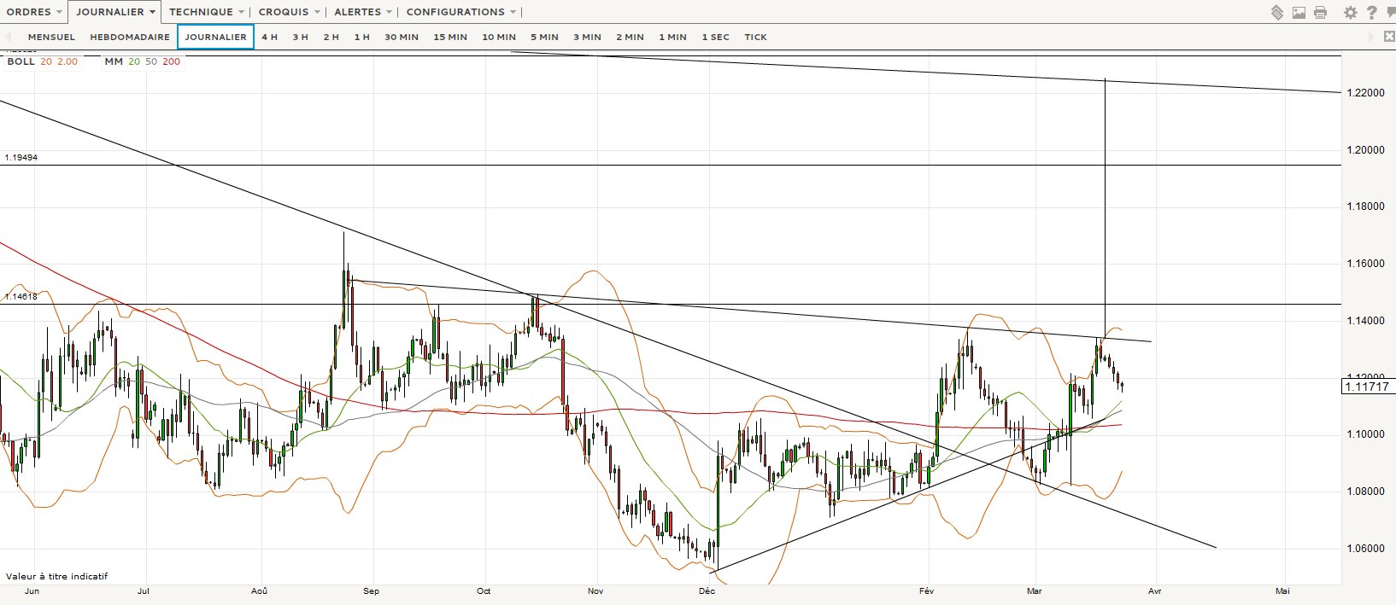
Task: Switch to 1 SEC timeframe
Action: point(716,37)
